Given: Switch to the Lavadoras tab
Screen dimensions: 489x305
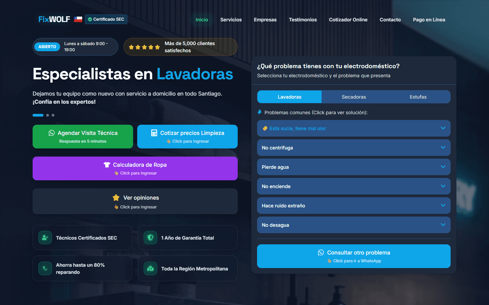Looking at the screenshot, I should coord(289,97).
